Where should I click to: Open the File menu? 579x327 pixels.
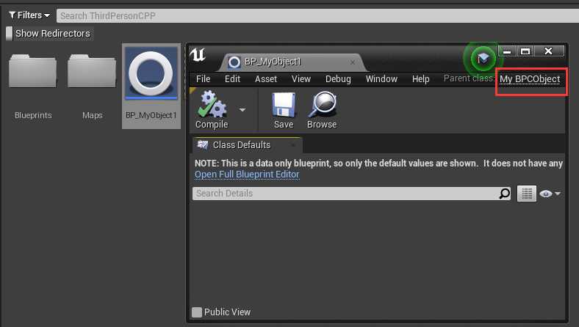click(x=203, y=79)
